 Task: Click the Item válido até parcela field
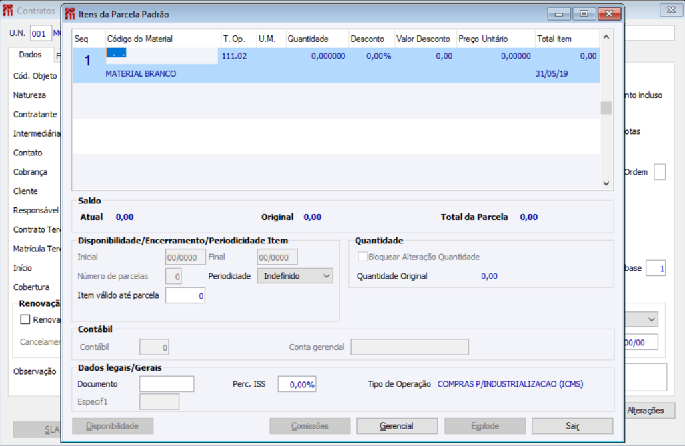185,295
